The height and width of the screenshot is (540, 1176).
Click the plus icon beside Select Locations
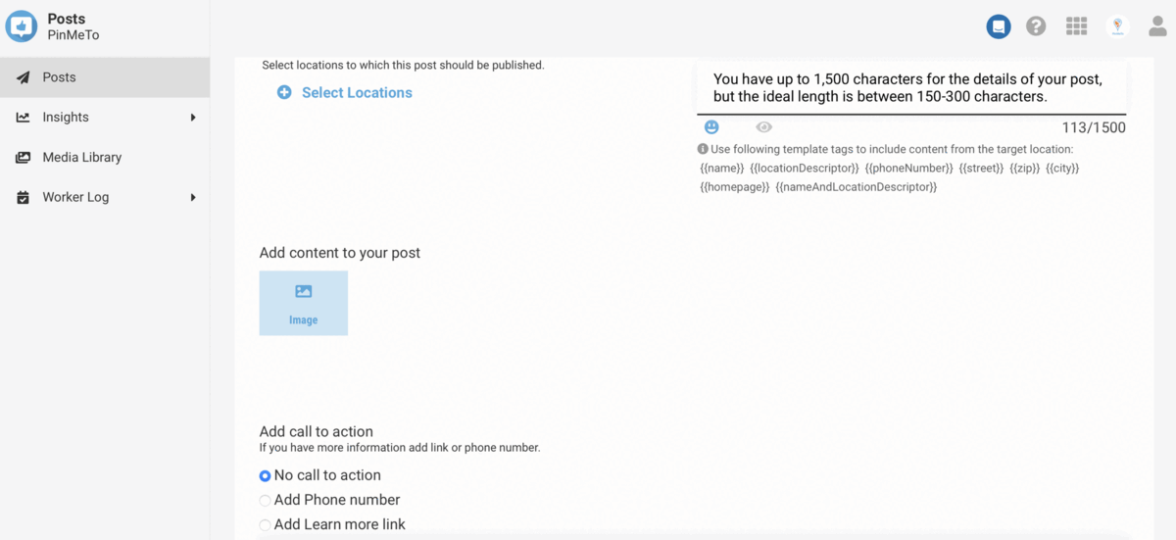click(x=284, y=93)
